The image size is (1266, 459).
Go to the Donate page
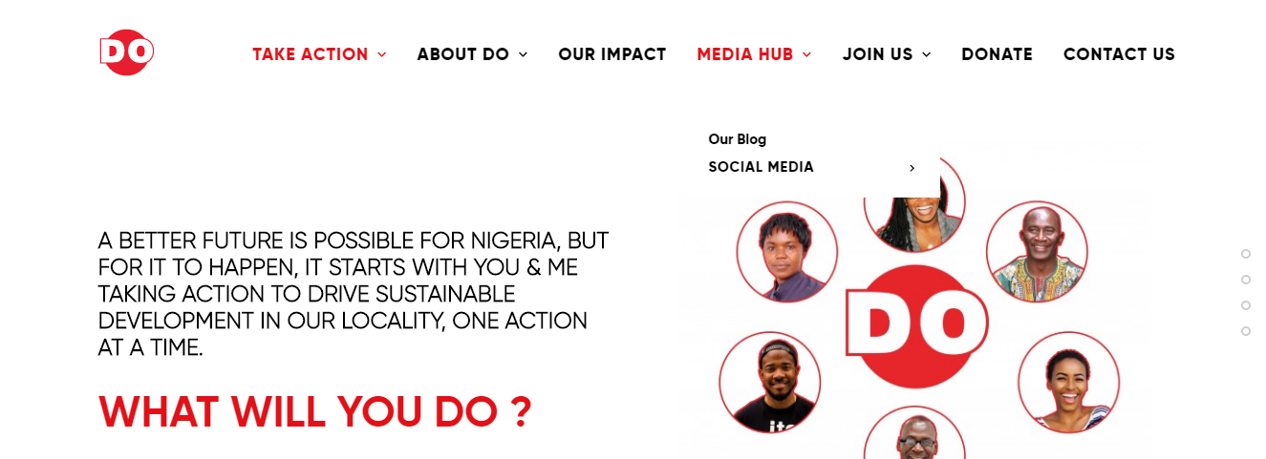997,54
